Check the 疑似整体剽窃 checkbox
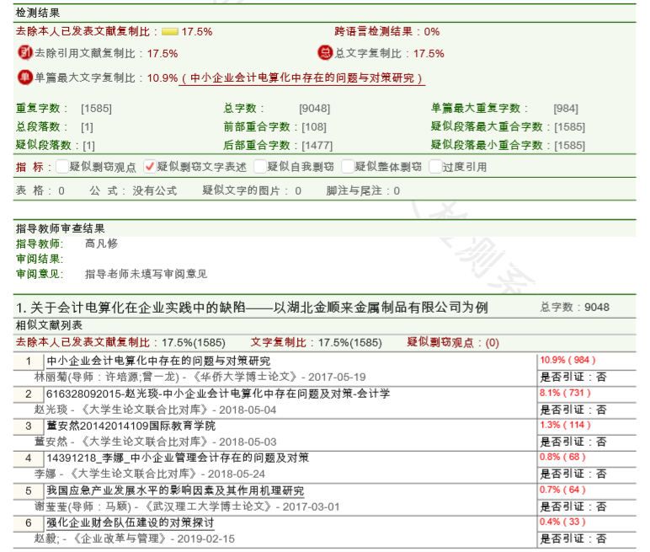The height and width of the screenshot is (552, 650). (x=348, y=166)
